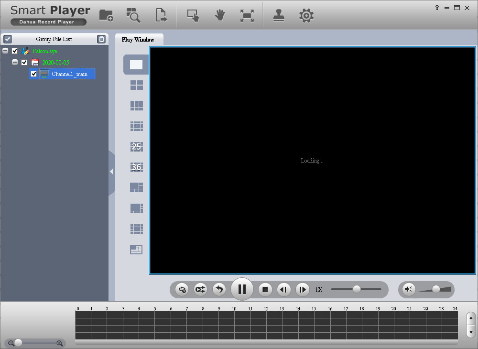Enter full screen mode

tap(247, 15)
